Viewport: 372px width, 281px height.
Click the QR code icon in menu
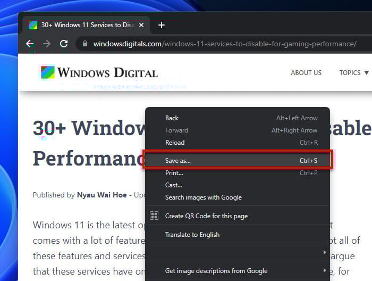(x=154, y=216)
